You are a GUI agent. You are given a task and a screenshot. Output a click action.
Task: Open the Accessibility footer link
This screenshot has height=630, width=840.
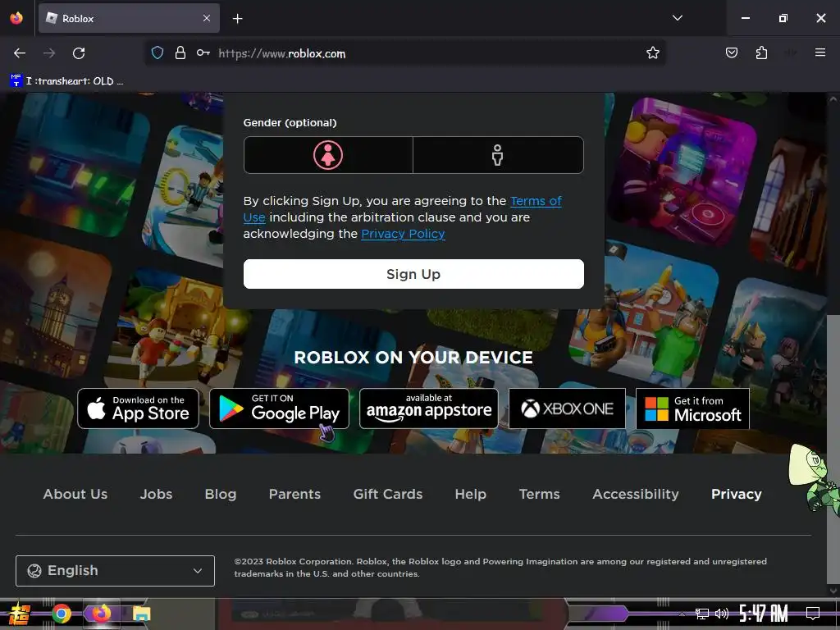636,494
